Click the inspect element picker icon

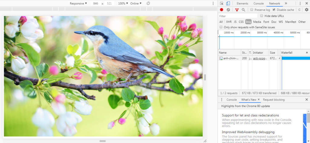(222, 4)
